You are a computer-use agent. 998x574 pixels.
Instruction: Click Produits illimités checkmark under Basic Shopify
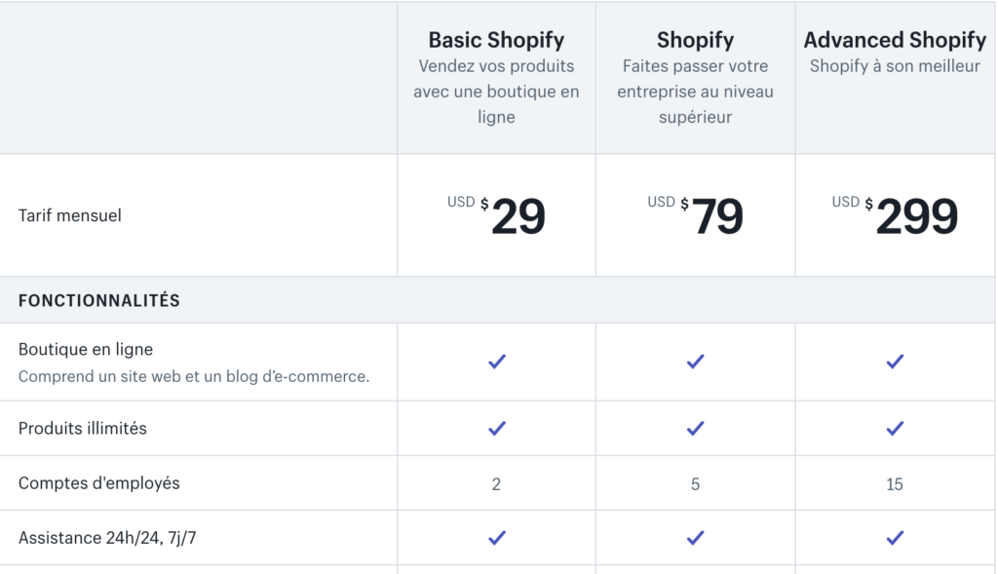[497, 428]
